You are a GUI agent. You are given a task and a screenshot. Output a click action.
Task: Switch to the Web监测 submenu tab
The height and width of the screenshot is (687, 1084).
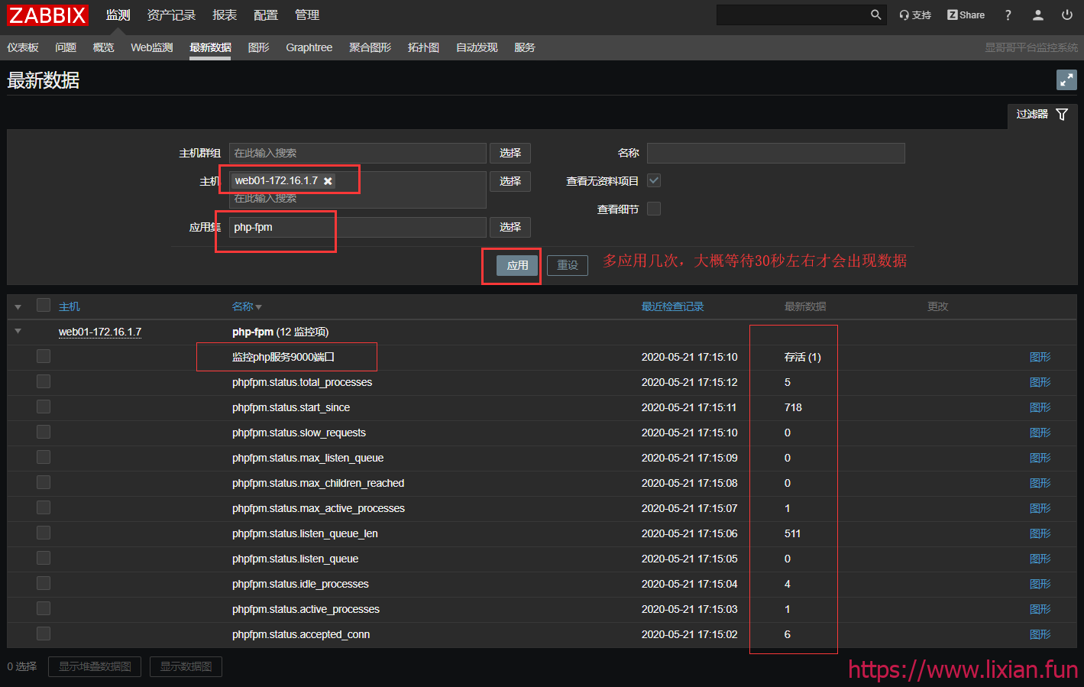(152, 47)
